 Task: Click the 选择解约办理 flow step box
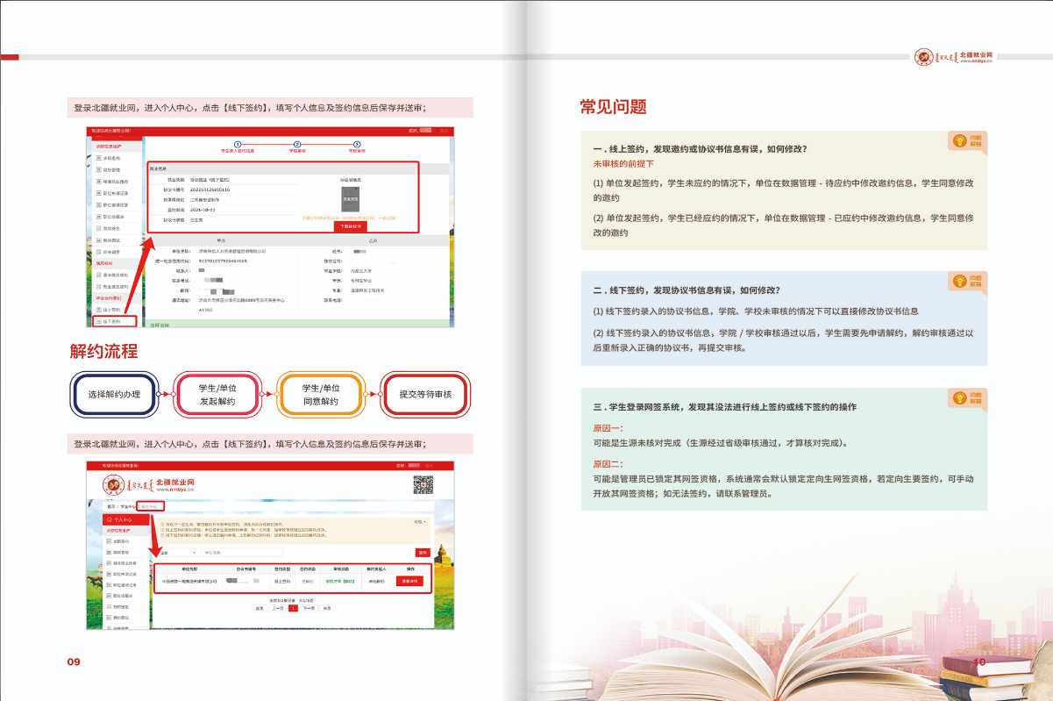pos(114,395)
